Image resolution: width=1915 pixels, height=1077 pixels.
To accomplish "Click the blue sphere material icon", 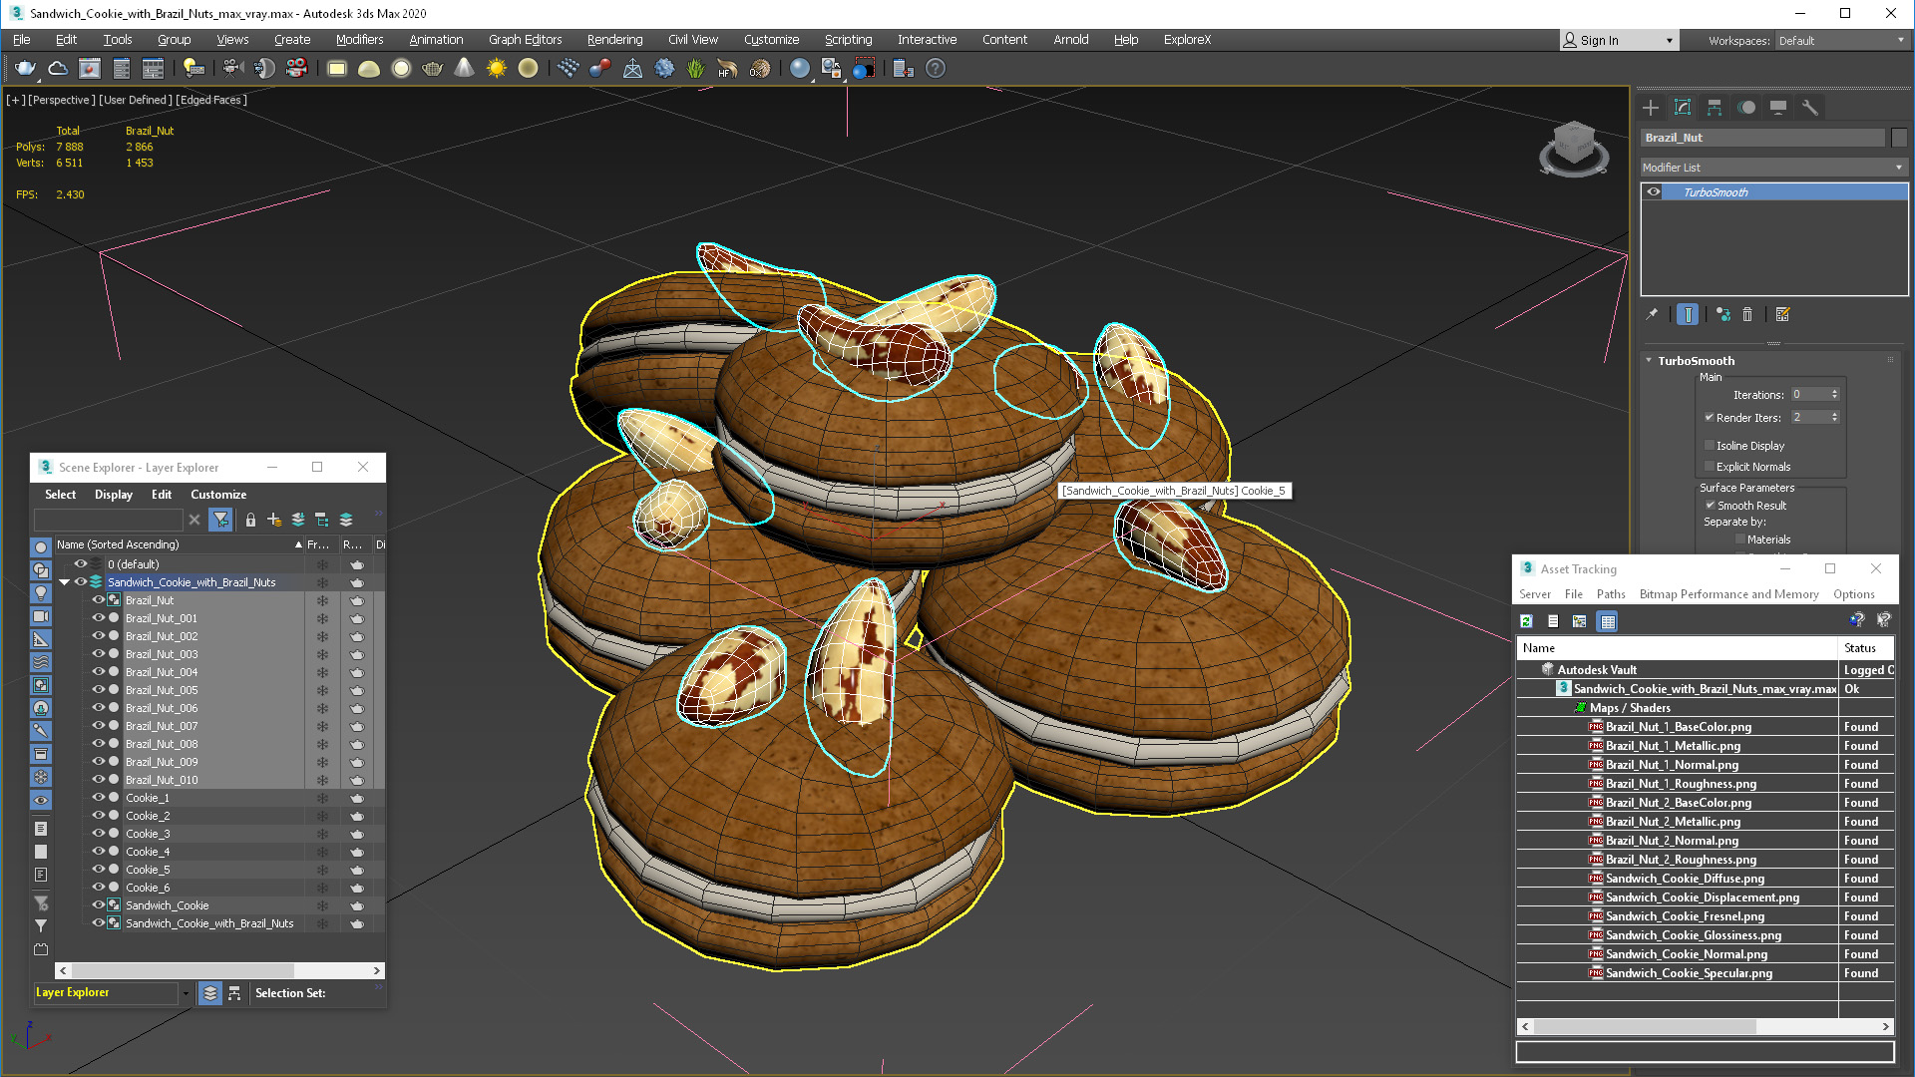I will point(799,68).
